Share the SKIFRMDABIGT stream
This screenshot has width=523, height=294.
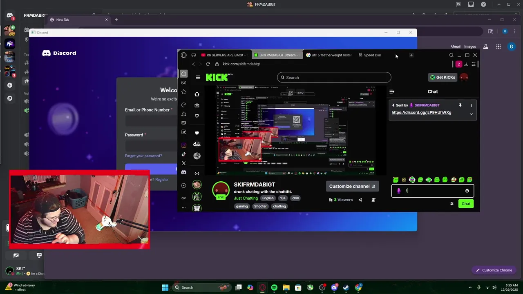point(360,200)
